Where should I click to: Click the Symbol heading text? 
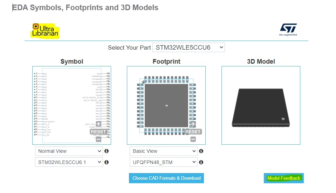click(x=71, y=62)
